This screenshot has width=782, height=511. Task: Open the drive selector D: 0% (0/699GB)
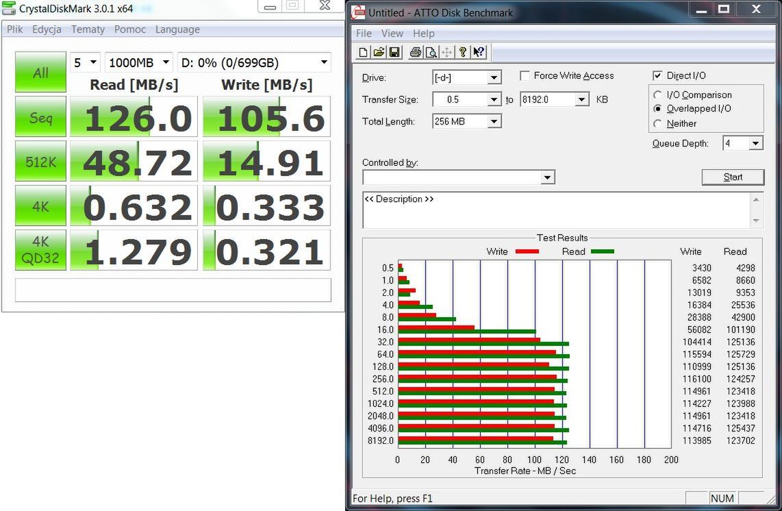(x=254, y=62)
